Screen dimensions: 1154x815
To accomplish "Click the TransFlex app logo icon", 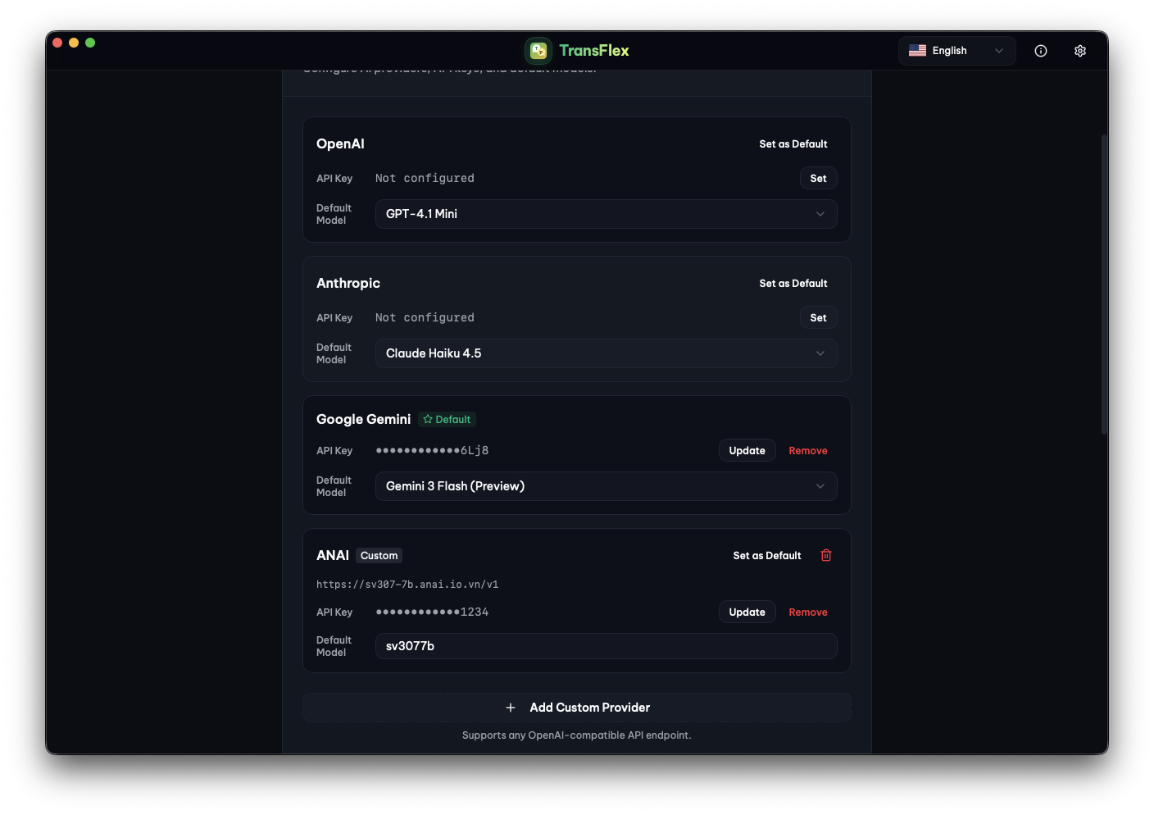I will (538, 51).
